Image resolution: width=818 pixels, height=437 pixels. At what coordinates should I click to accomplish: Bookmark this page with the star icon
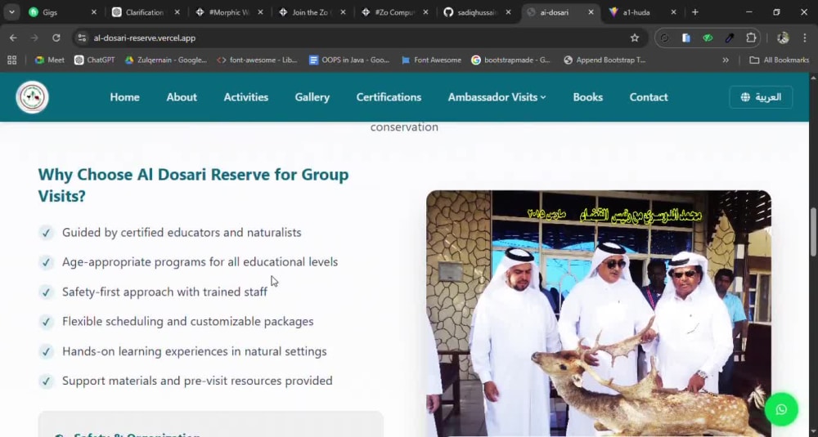coord(635,38)
